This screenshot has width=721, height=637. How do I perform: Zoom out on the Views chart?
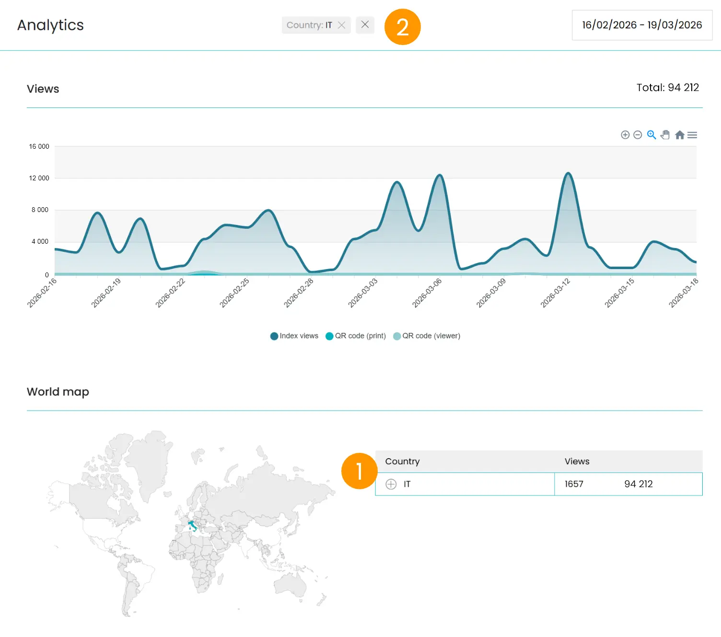[637, 135]
